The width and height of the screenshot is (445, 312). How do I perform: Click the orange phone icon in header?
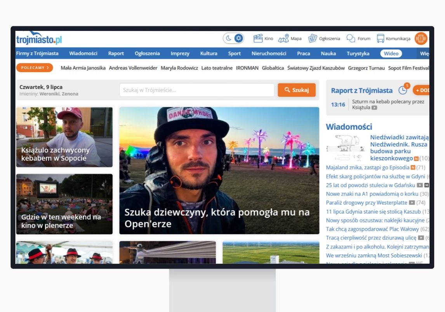coord(421,38)
